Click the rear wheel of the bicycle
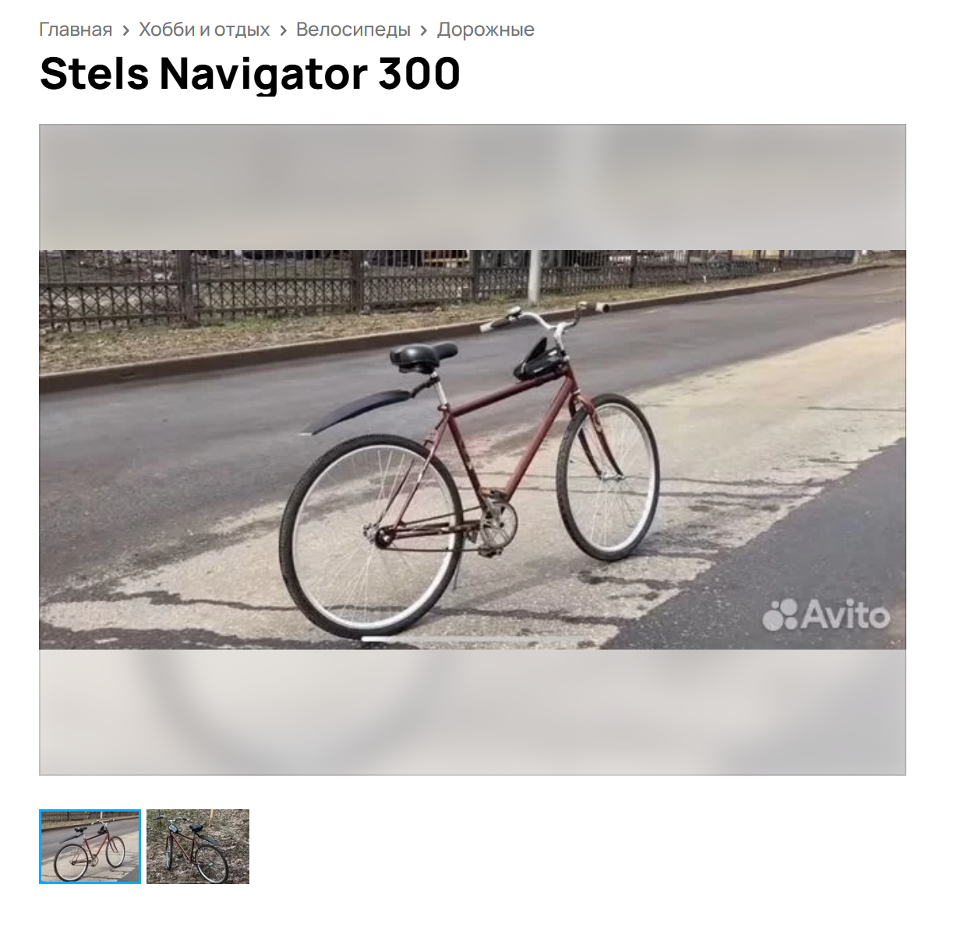 (371, 537)
